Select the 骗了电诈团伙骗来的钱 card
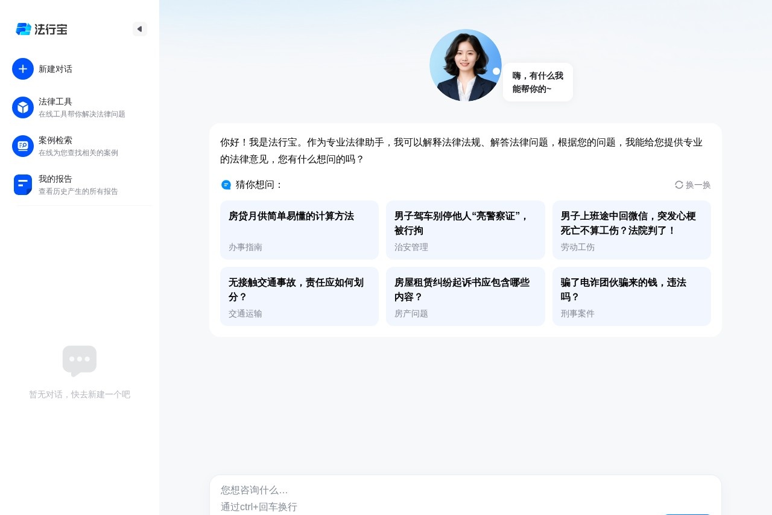 click(x=631, y=296)
